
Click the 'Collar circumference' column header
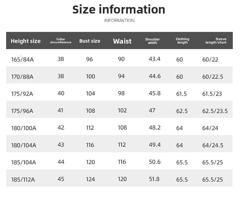point(61,41)
